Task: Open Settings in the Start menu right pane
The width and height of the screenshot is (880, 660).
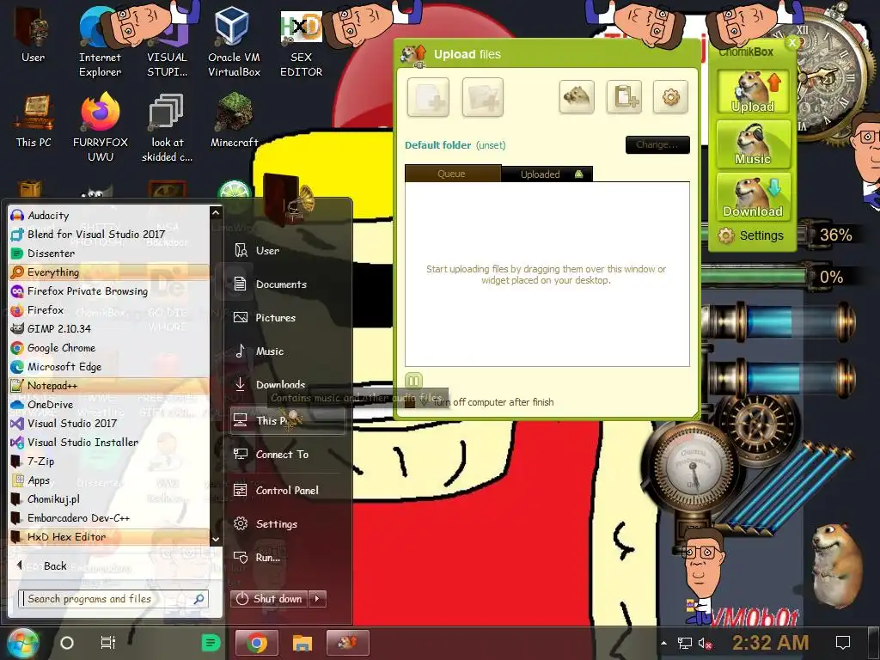Action: click(x=287, y=523)
